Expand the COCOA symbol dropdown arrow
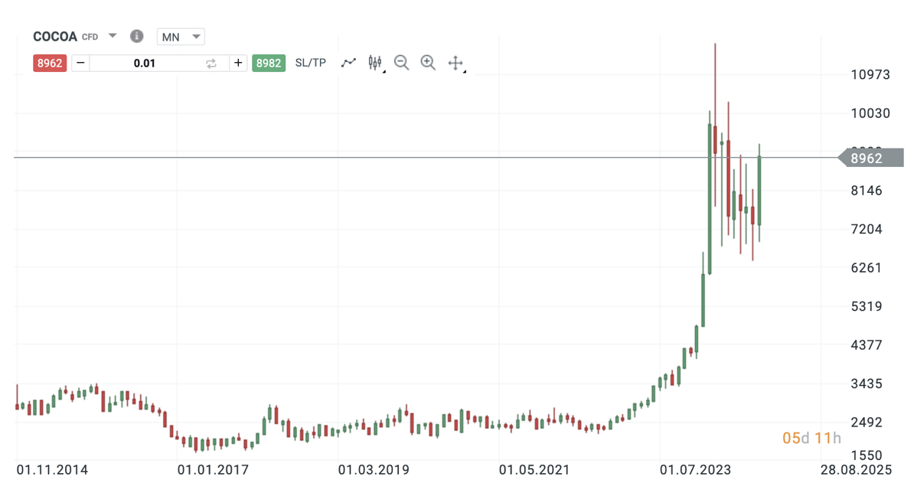 pyautogui.click(x=113, y=36)
